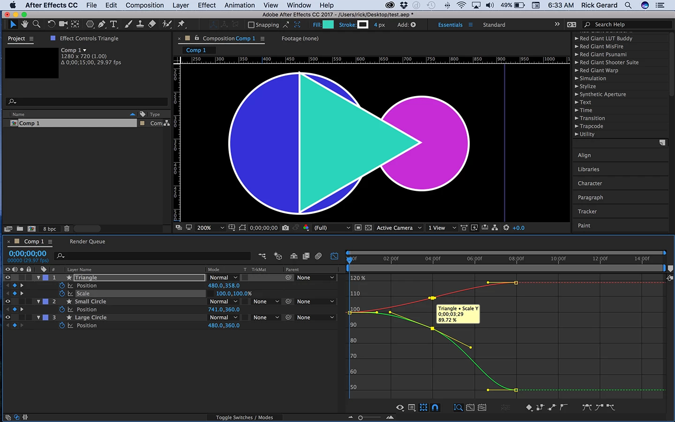Select the Puppet Pin tool
The width and height of the screenshot is (675, 422).
(181, 24)
